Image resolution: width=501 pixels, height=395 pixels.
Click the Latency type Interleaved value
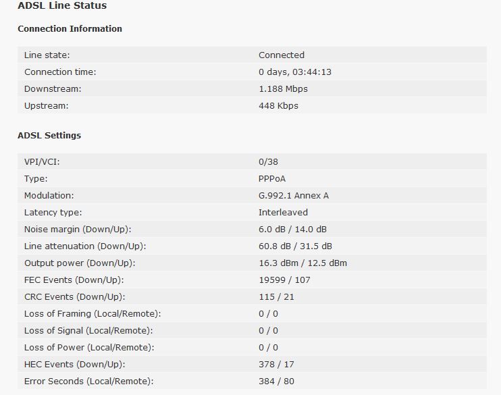[283, 213]
